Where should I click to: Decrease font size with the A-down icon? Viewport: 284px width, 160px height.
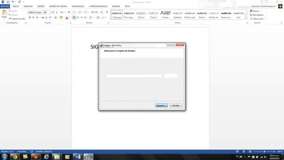[x=57, y=12]
